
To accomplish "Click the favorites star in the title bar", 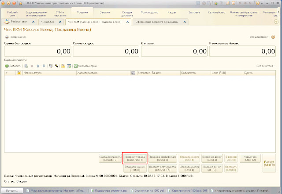I will (x=21, y=3).
